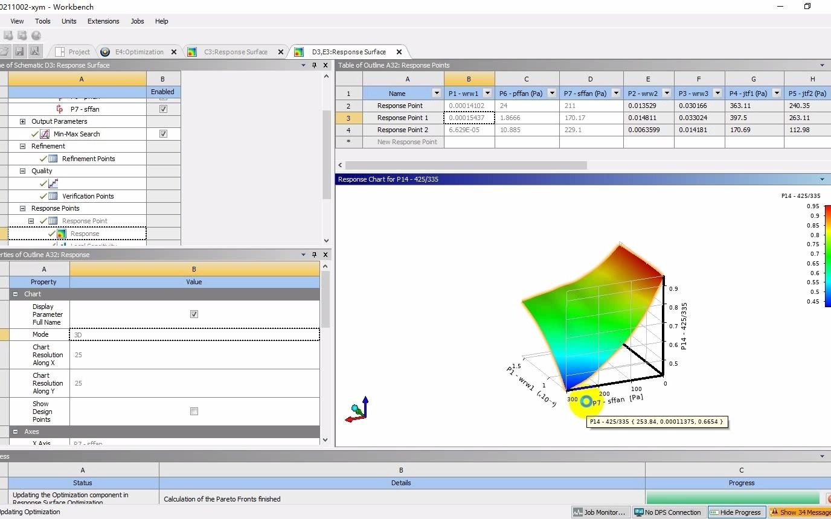Close the Properties of Outline panel

click(x=326, y=255)
